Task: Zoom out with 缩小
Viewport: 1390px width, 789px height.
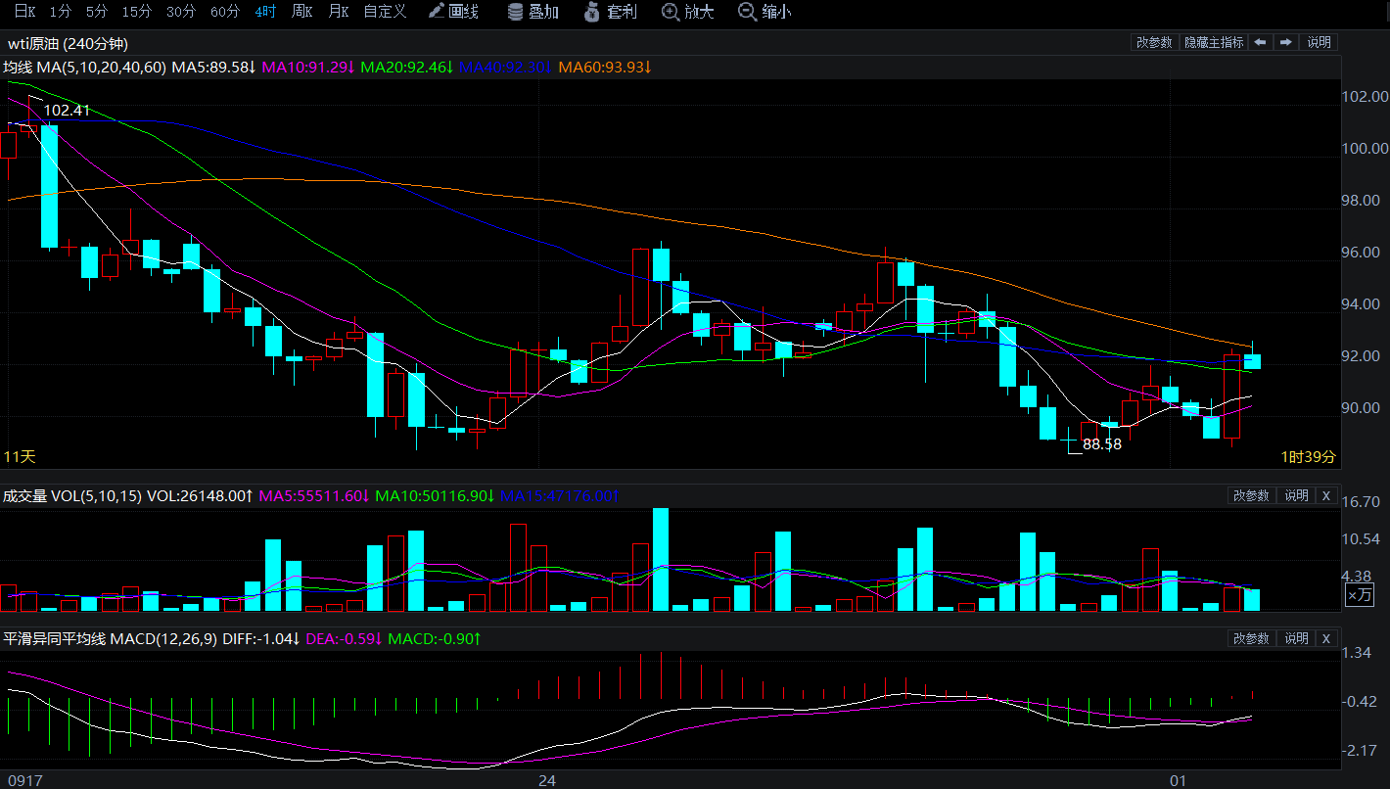Action: [764, 12]
